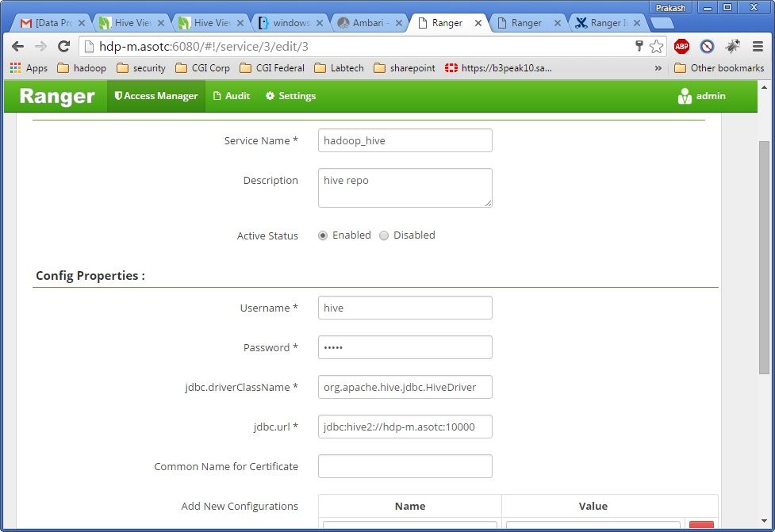
Task: Open the sharepoint bookmarks folder
Action: click(x=405, y=68)
